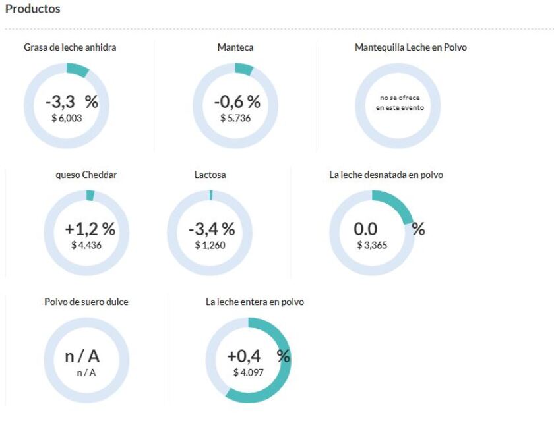Click the $ 1,260 Lactosa price
The image size is (554, 421).
pos(210,245)
